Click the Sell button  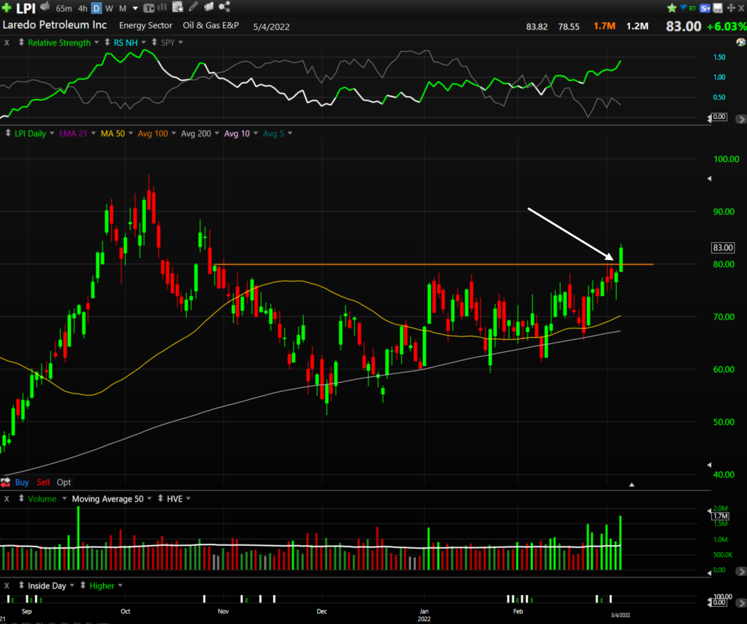pyautogui.click(x=44, y=482)
